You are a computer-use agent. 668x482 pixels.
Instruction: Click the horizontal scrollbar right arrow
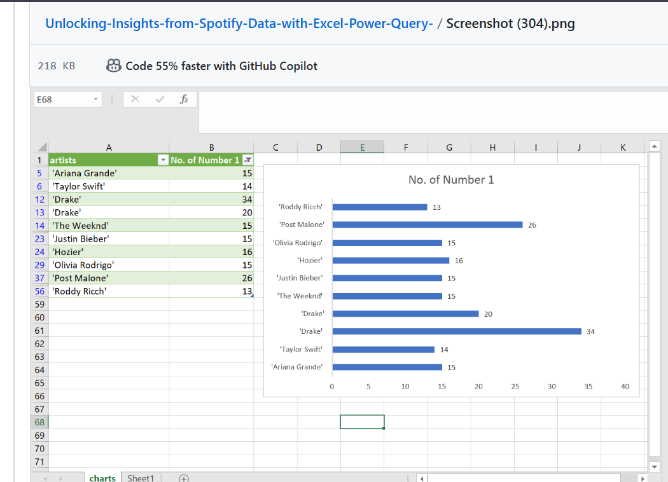point(643,479)
